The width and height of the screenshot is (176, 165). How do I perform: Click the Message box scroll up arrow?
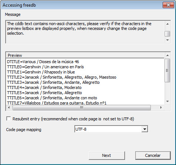[167, 24]
